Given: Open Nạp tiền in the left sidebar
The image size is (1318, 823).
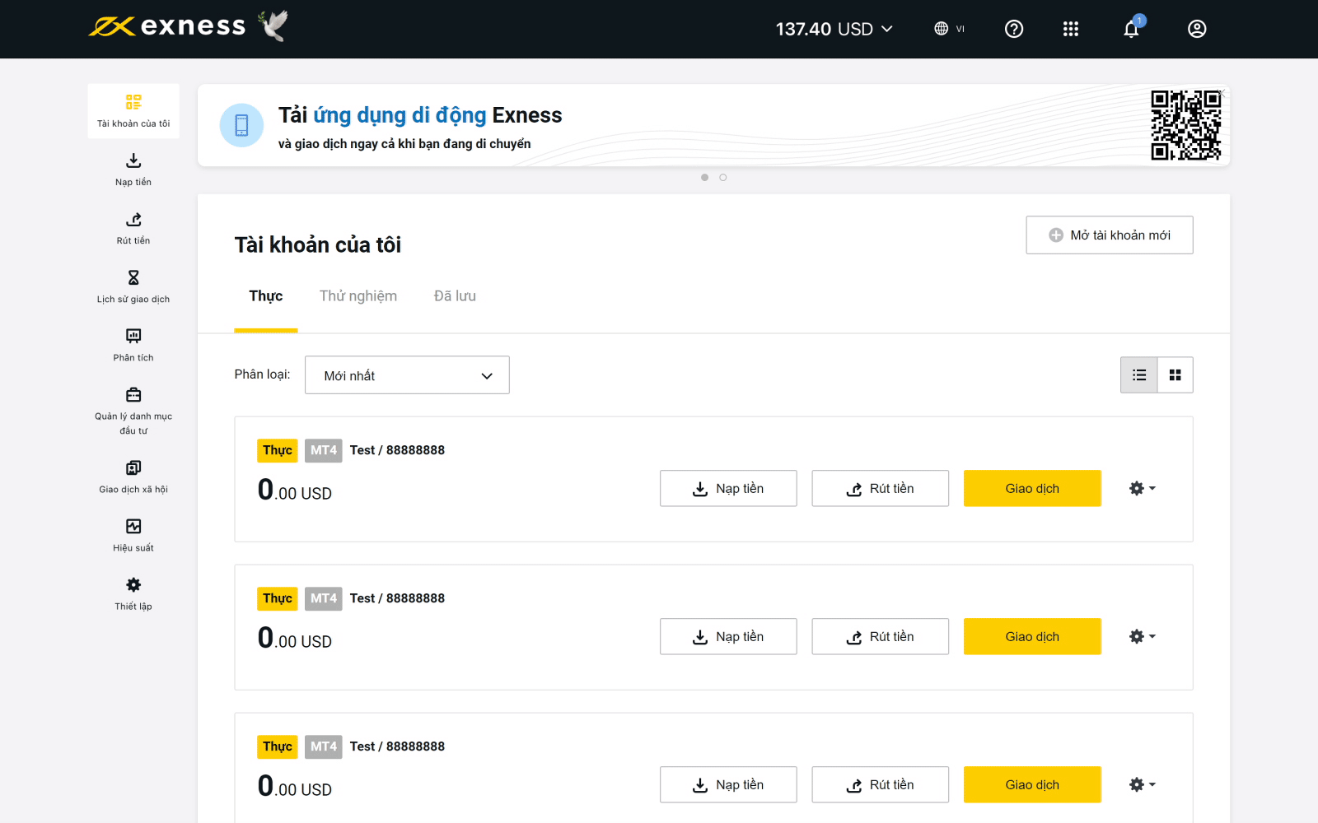Looking at the screenshot, I should point(133,170).
